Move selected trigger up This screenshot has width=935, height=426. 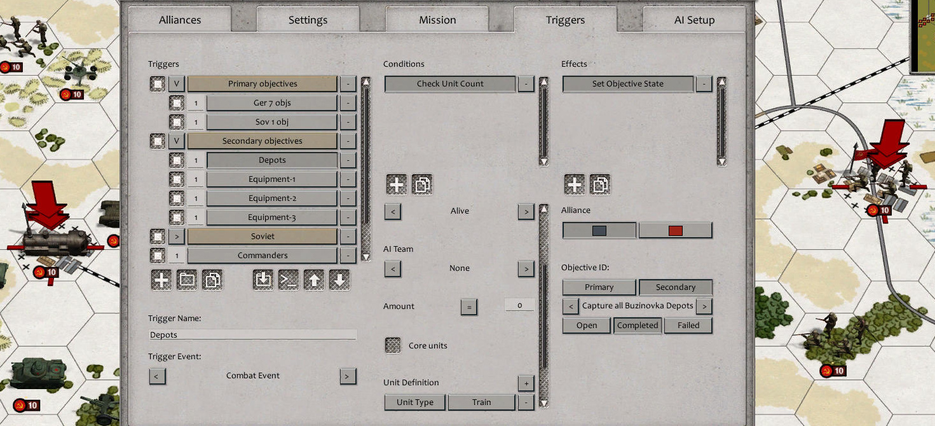[314, 280]
